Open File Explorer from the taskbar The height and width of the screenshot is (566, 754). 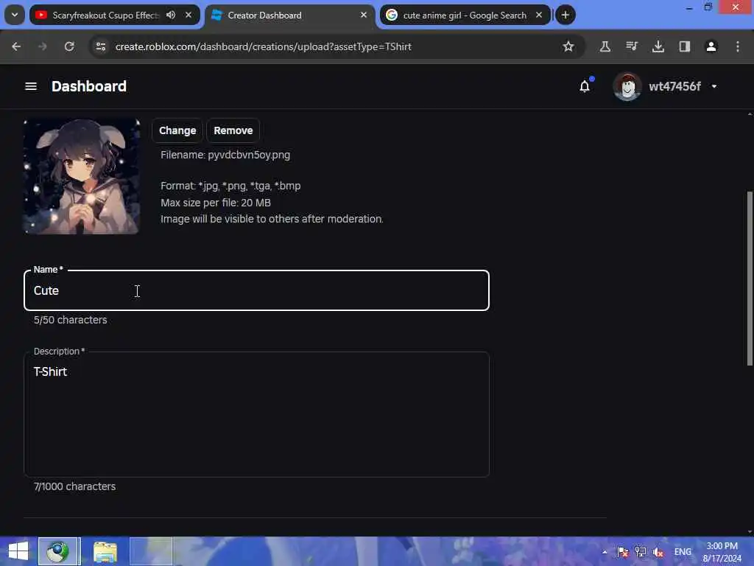click(x=105, y=551)
